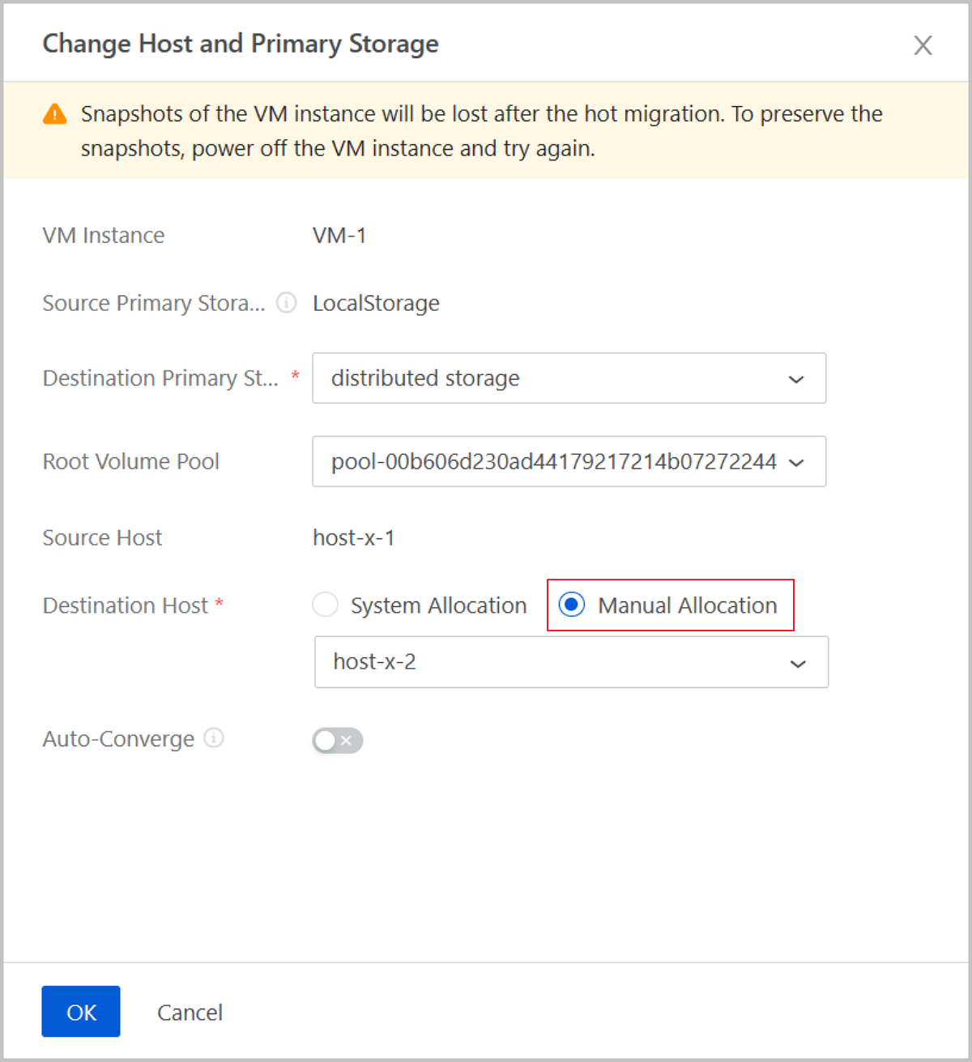Click the dialog title text
This screenshot has height=1062, width=972.
click(x=241, y=44)
